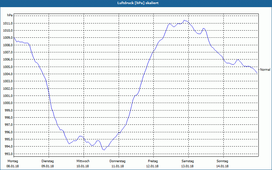Click the 993,0 axis value
272x170 pixels.
pos(8,154)
